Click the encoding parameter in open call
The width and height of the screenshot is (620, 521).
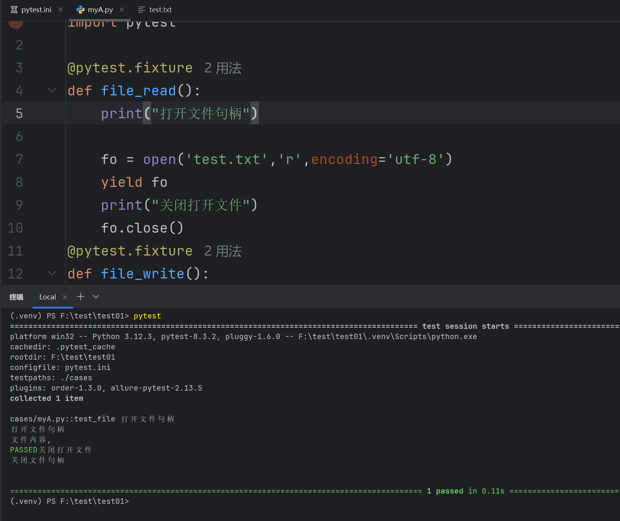point(344,159)
